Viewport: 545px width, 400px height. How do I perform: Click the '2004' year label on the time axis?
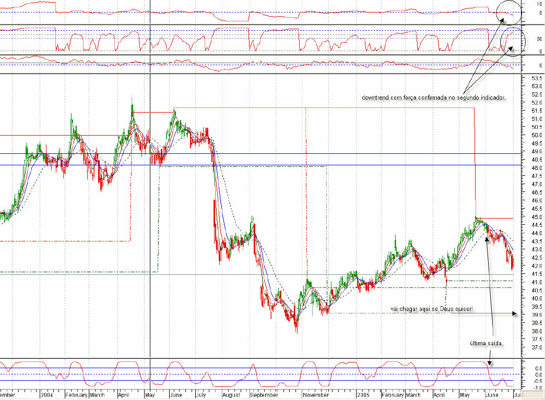[48, 395]
